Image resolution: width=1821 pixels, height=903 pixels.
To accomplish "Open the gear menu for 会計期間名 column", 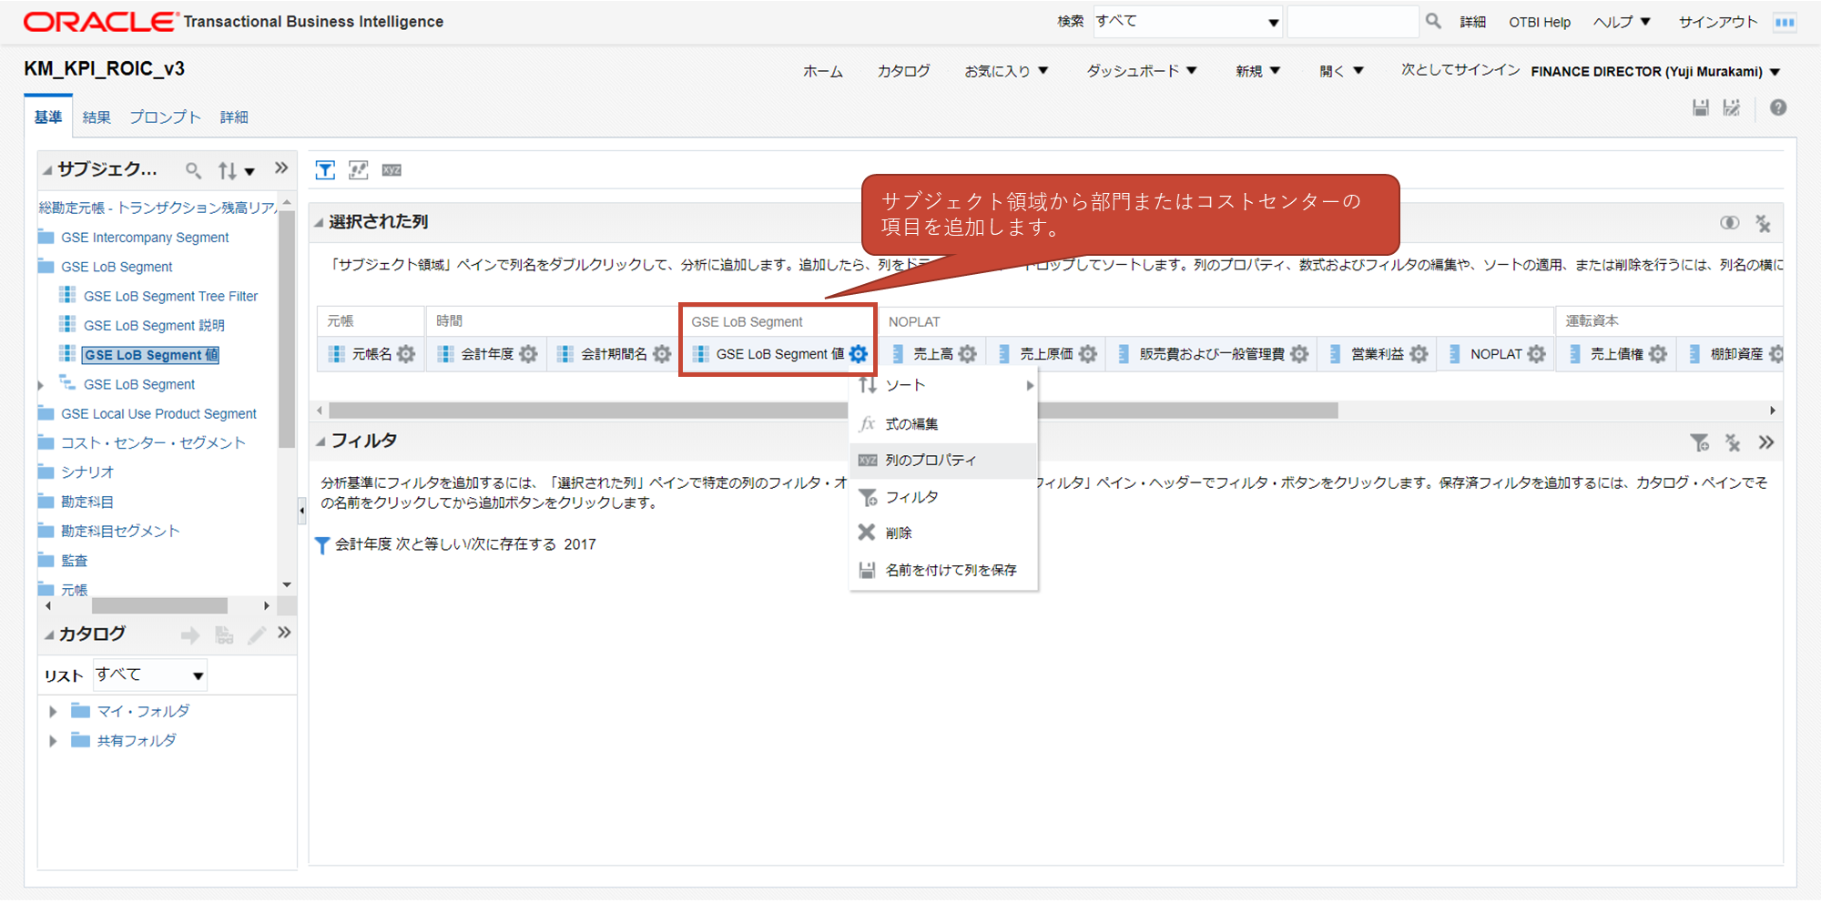I will (662, 354).
